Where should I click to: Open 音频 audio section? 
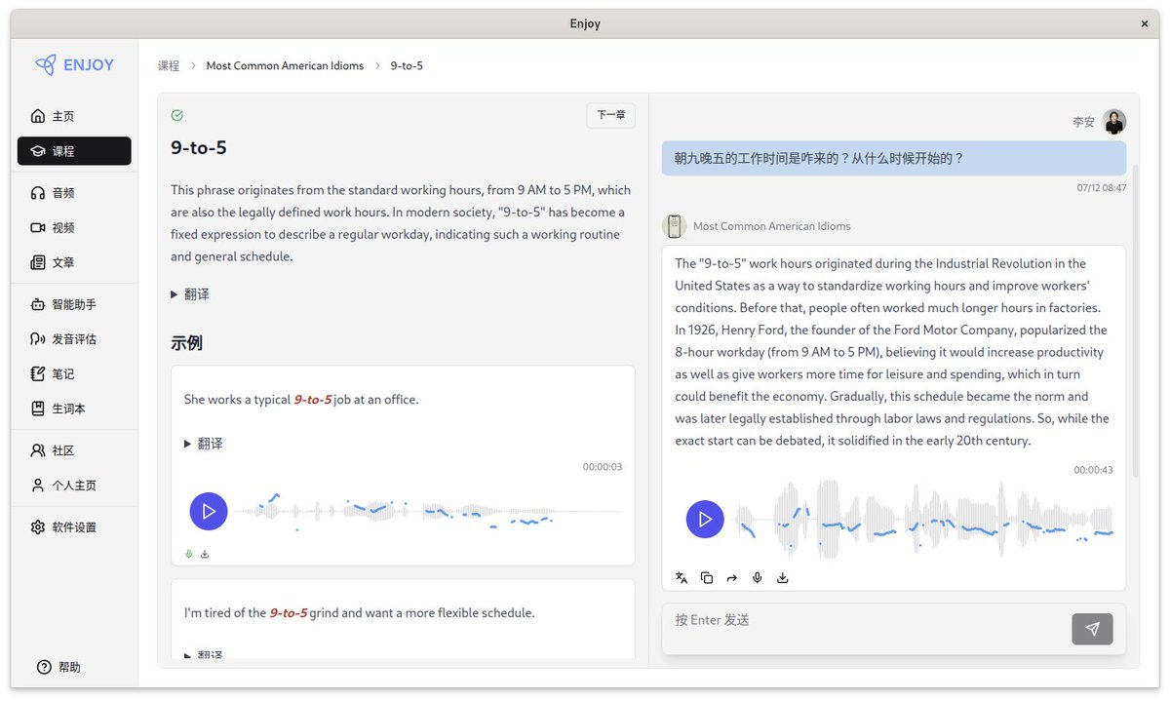[x=74, y=193]
